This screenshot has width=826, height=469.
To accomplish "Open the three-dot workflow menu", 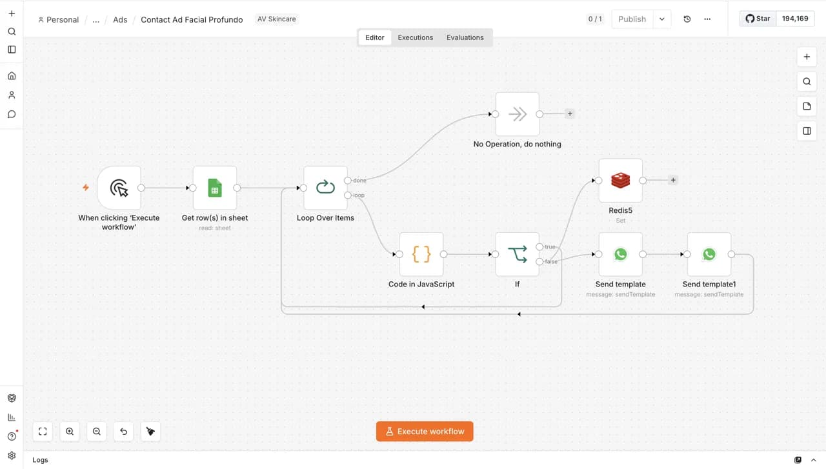I will [707, 19].
